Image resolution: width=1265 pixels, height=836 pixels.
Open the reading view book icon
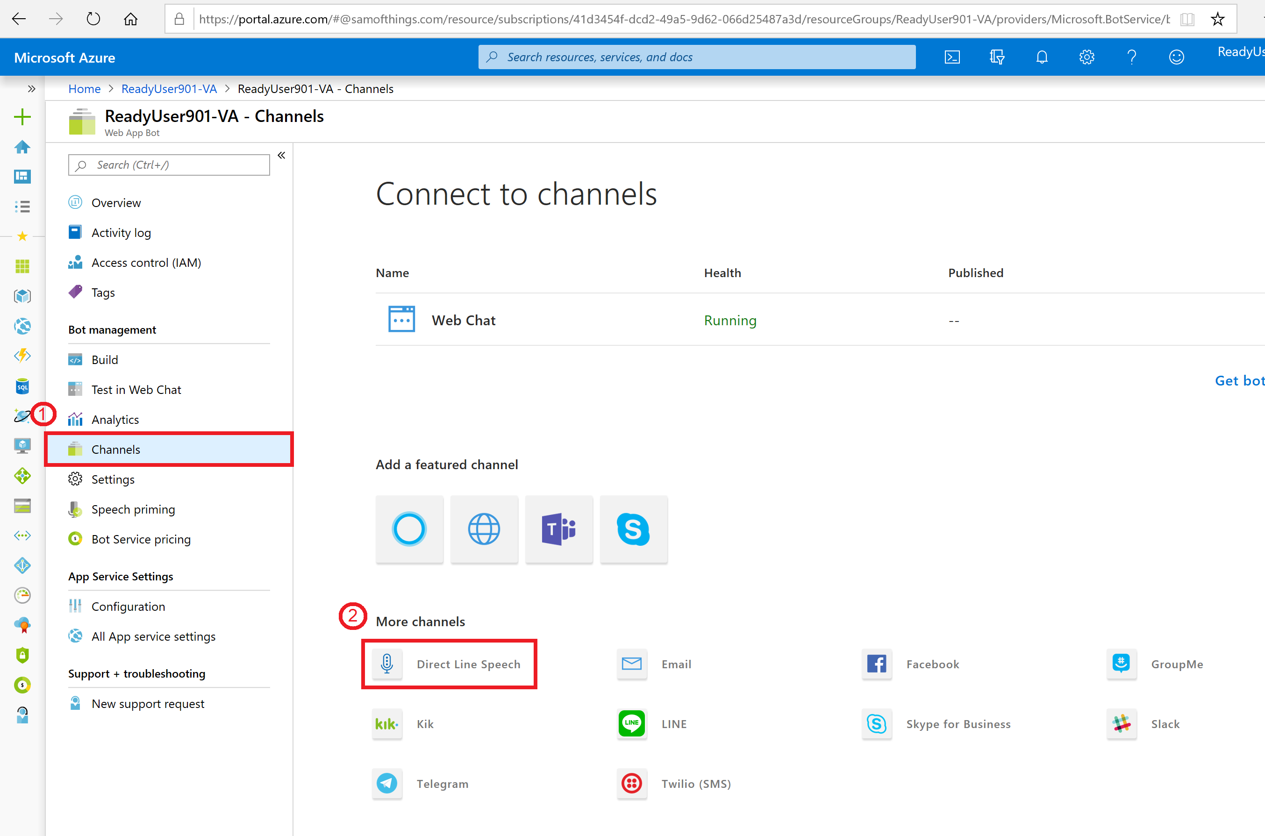1187,19
